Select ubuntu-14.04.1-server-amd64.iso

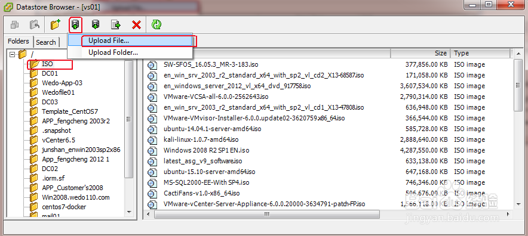(x=213, y=129)
